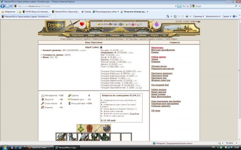Viewport: 241px width, 150px height.
Task: Open the Карта game menu tab
Action: (91, 35)
